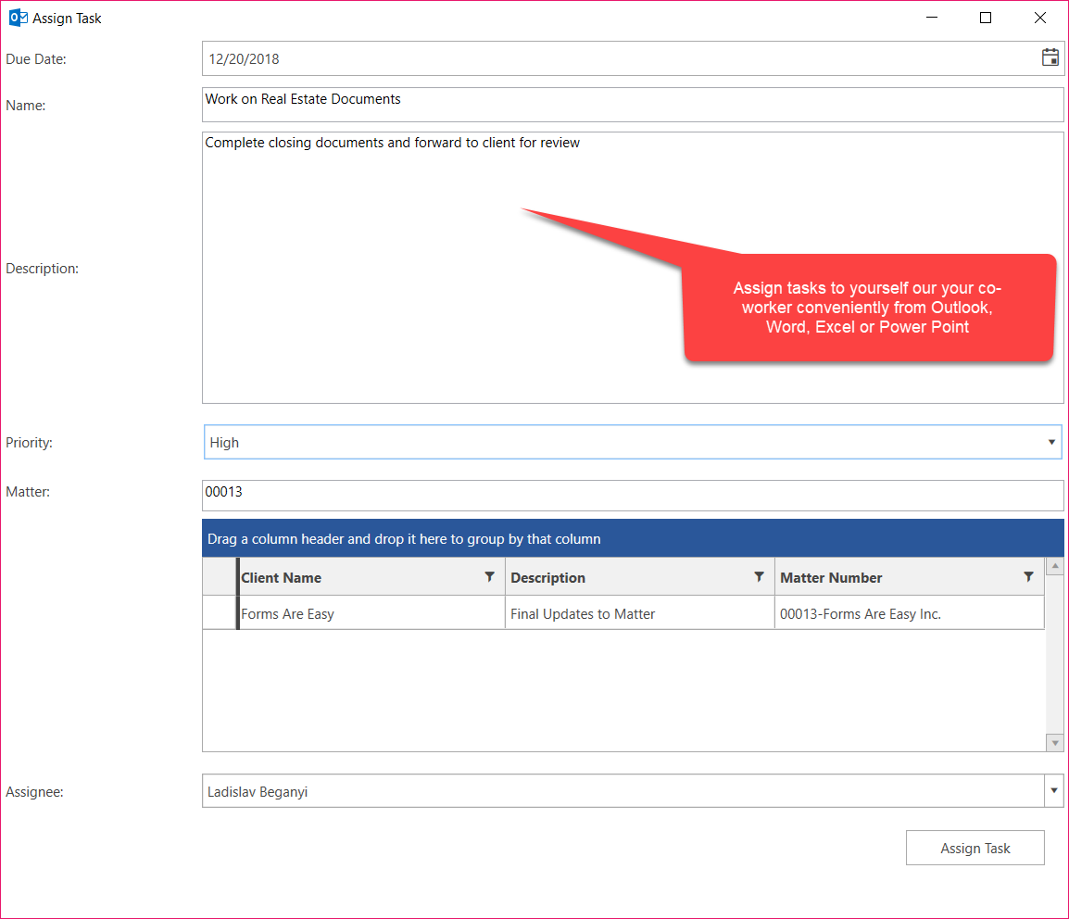The height and width of the screenshot is (919, 1069).
Task: Filter the Matter Number column
Action: point(1028,576)
